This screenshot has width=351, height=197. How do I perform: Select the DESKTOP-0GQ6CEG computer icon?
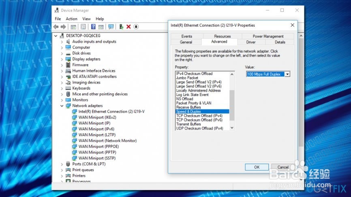(x=62, y=36)
